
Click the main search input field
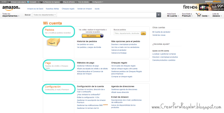point(107,15)
